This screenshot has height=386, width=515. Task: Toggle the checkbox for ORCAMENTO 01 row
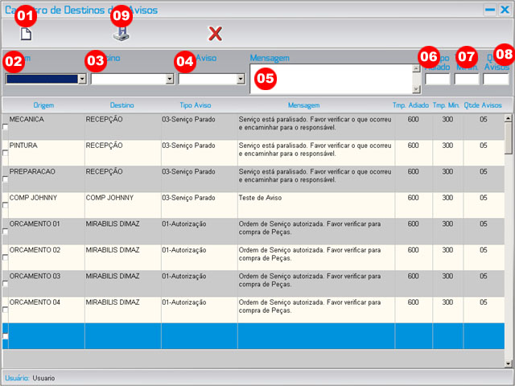tap(6, 232)
